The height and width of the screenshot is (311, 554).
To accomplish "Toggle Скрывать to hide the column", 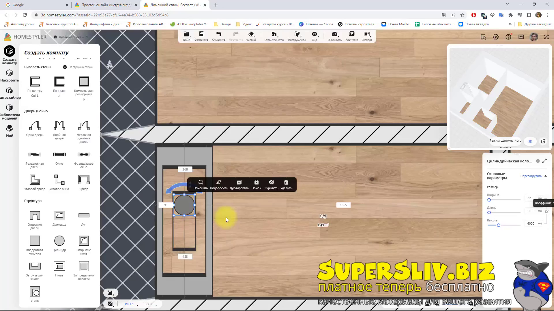I will click(271, 185).
